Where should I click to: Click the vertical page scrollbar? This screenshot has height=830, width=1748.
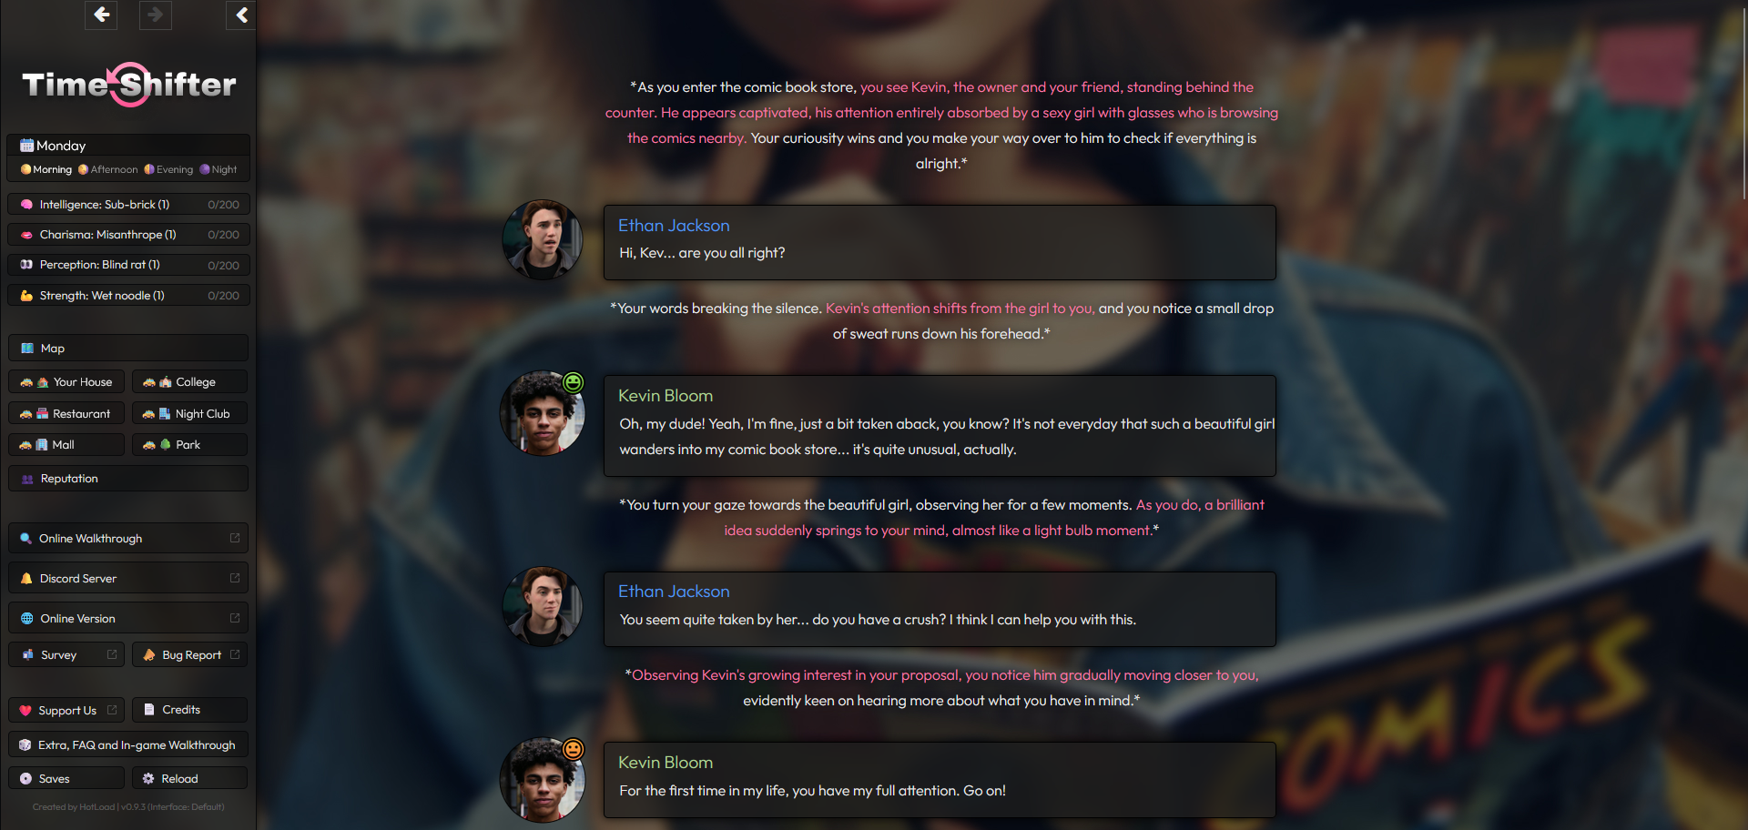tap(1743, 100)
